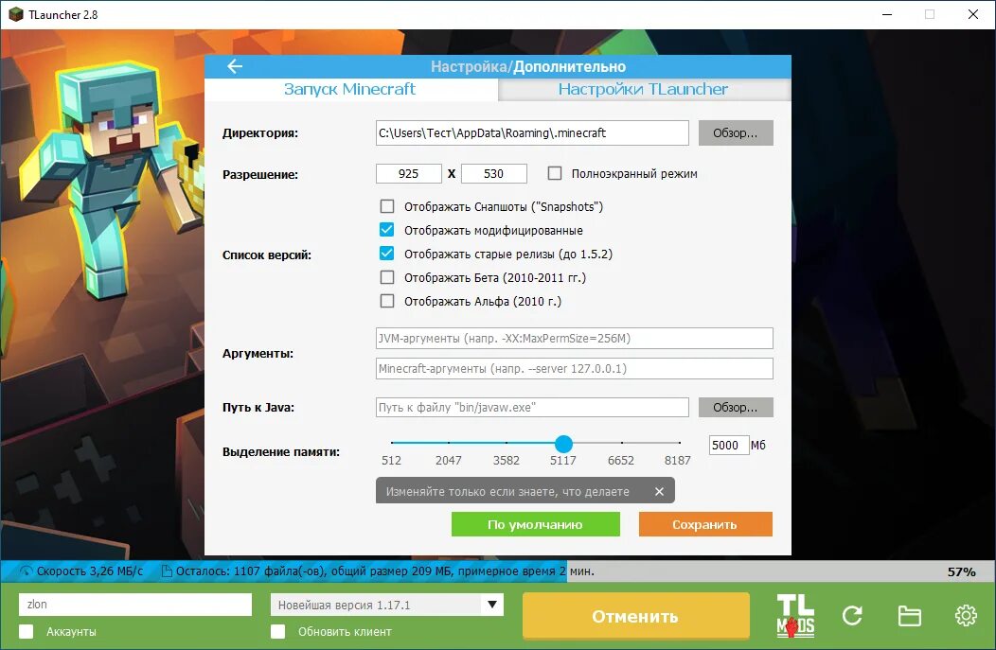Go back using the arrow icon
Image resolution: width=996 pixels, height=650 pixels.
coord(235,66)
